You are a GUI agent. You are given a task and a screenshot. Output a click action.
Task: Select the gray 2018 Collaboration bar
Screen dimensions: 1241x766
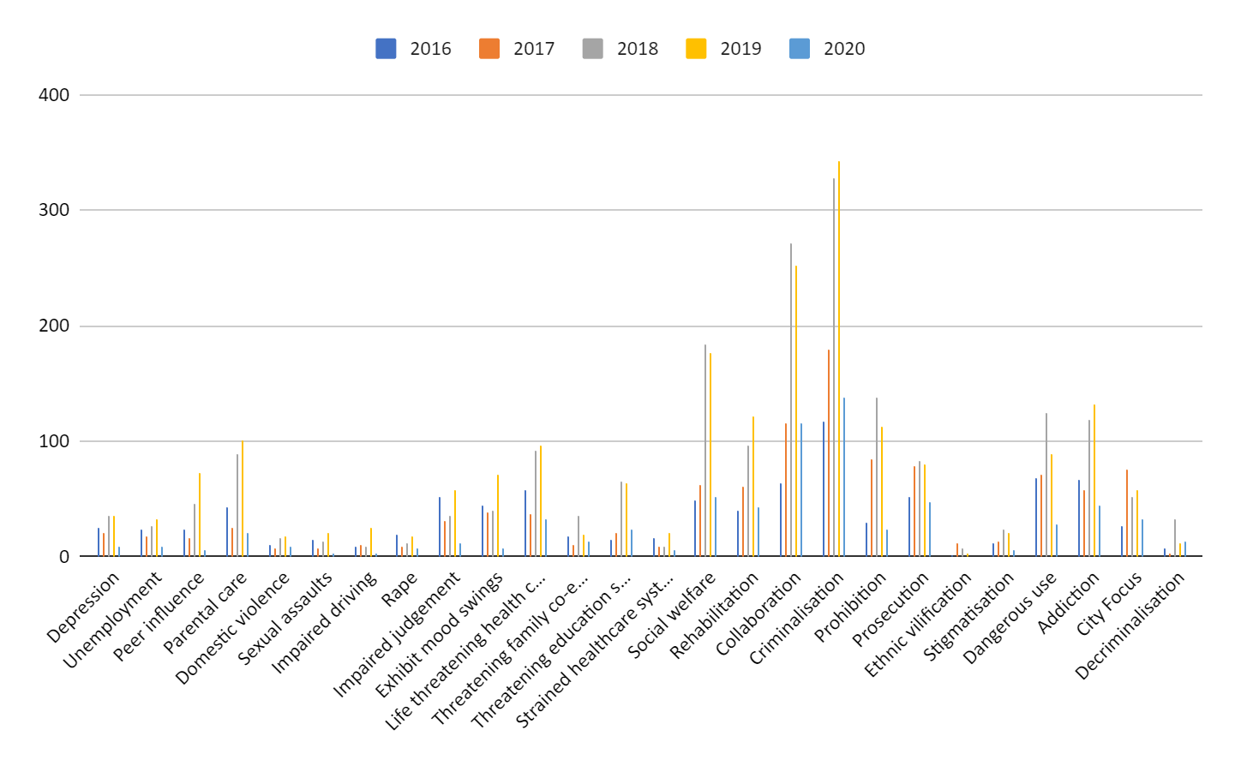(x=791, y=401)
